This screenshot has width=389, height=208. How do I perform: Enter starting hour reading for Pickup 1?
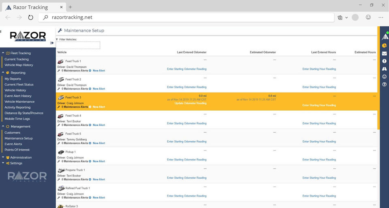click(319, 160)
